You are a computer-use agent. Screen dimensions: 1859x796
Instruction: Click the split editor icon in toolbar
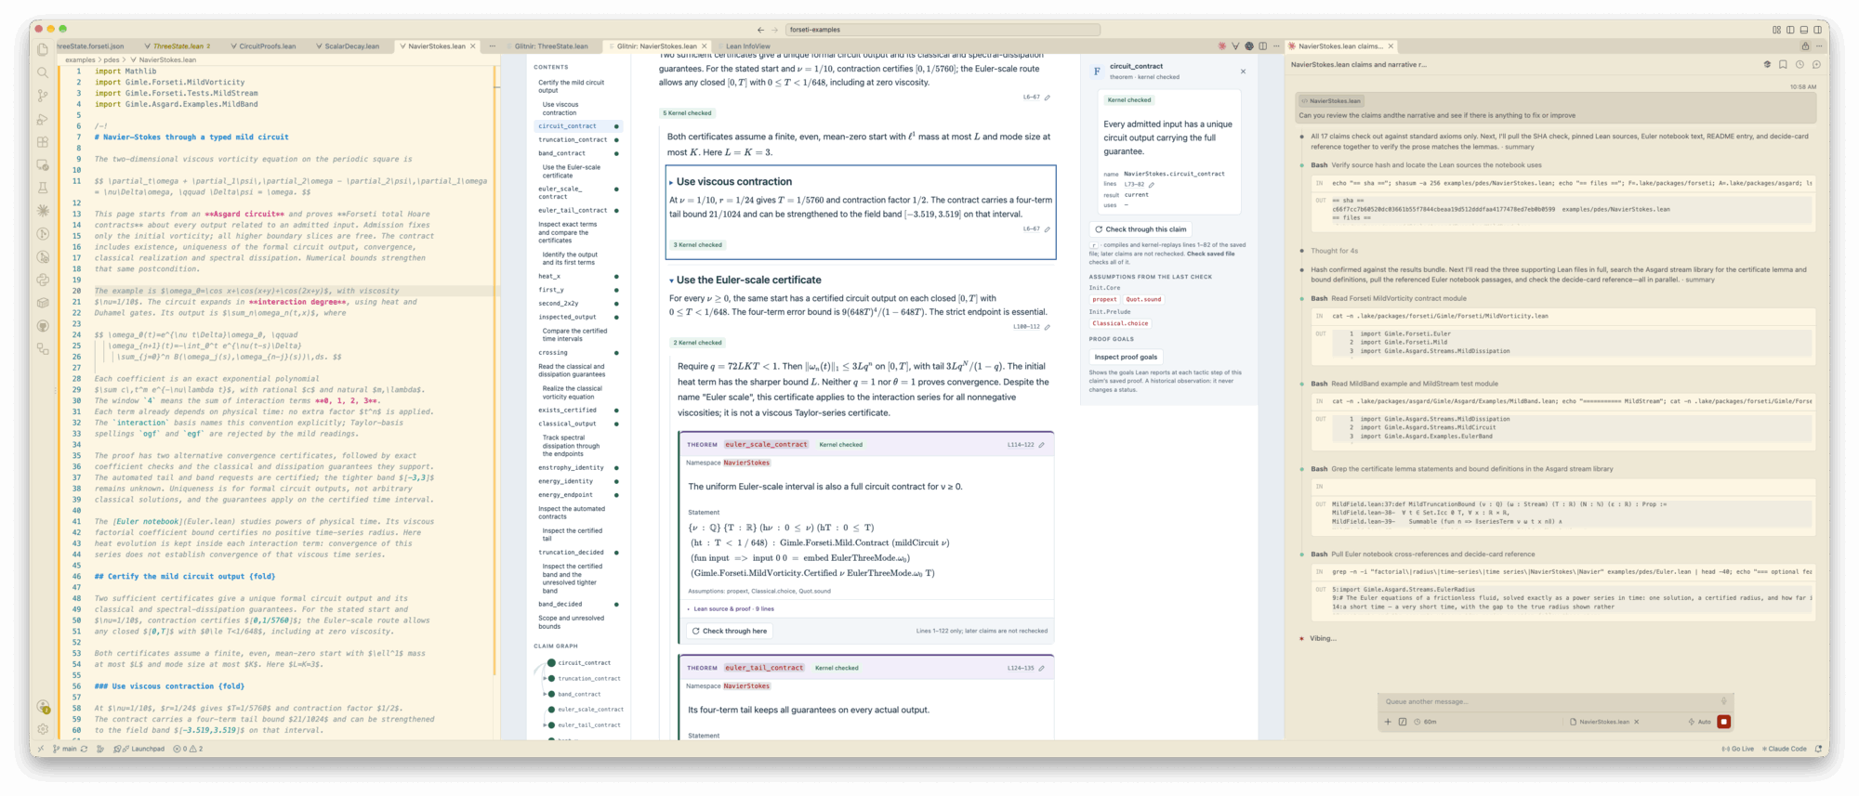pyautogui.click(x=1262, y=46)
